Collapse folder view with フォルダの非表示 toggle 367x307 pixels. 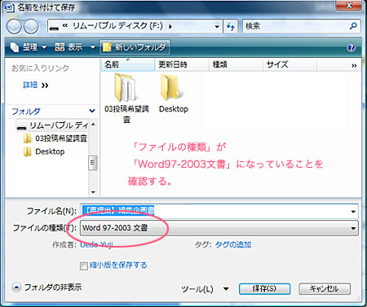(x=46, y=287)
